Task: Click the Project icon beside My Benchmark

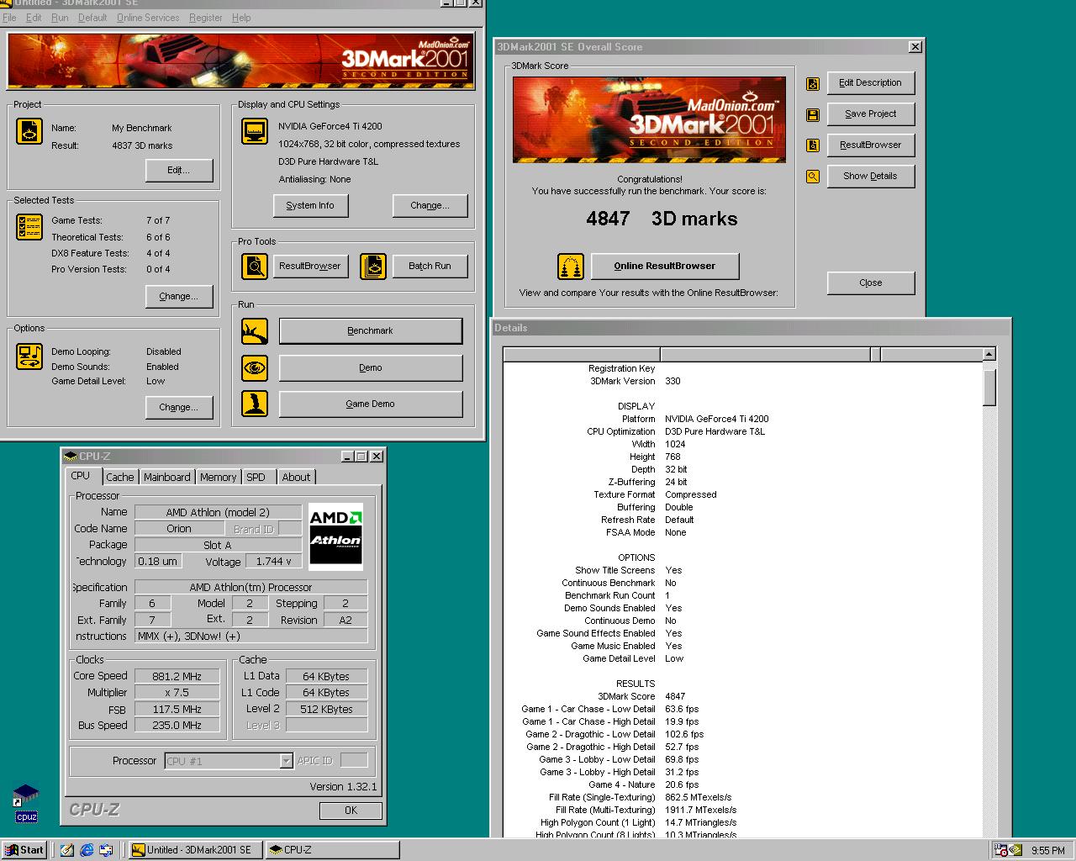Action: [29, 132]
